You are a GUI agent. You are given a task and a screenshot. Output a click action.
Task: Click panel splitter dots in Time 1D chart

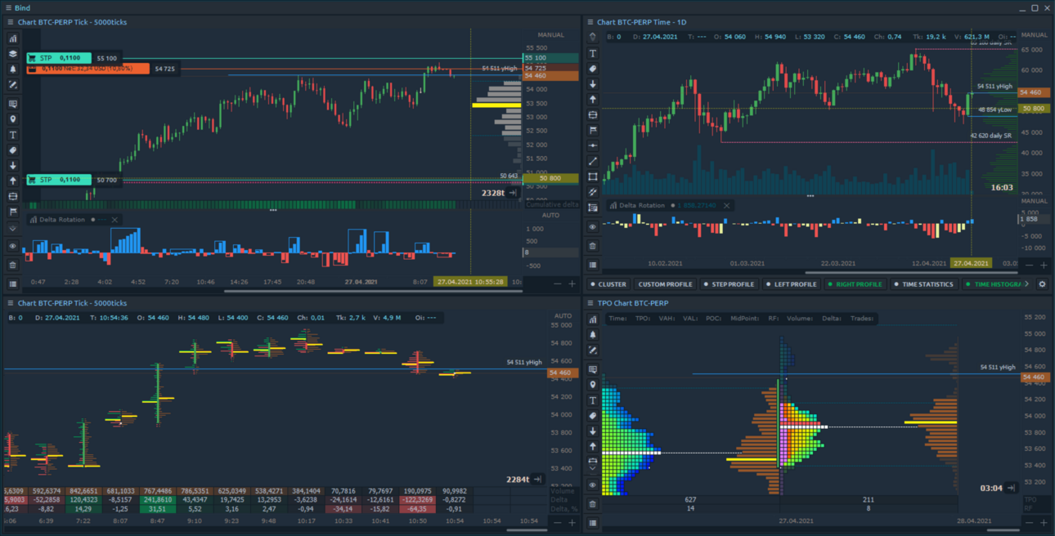810,196
